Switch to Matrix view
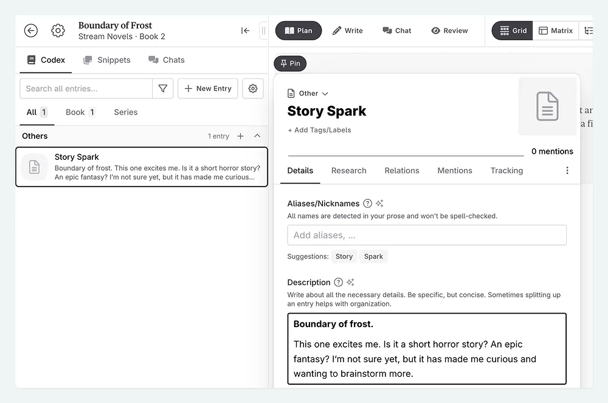This screenshot has width=608, height=403. click(556, 30)
